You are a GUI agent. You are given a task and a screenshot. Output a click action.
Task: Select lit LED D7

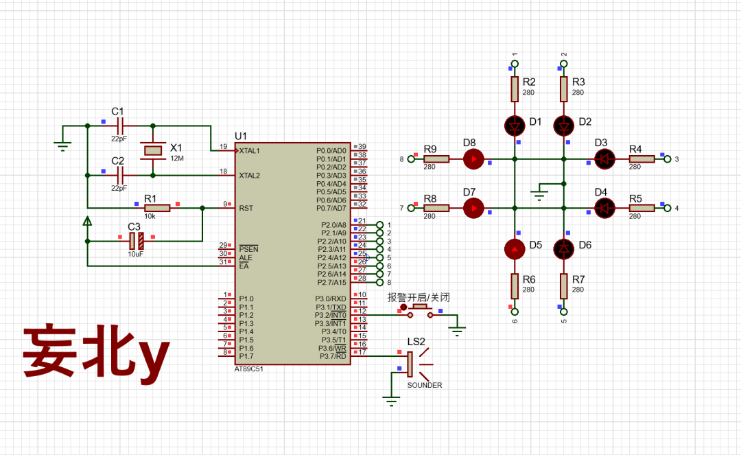pyautogui.click(x=473, y=208)
